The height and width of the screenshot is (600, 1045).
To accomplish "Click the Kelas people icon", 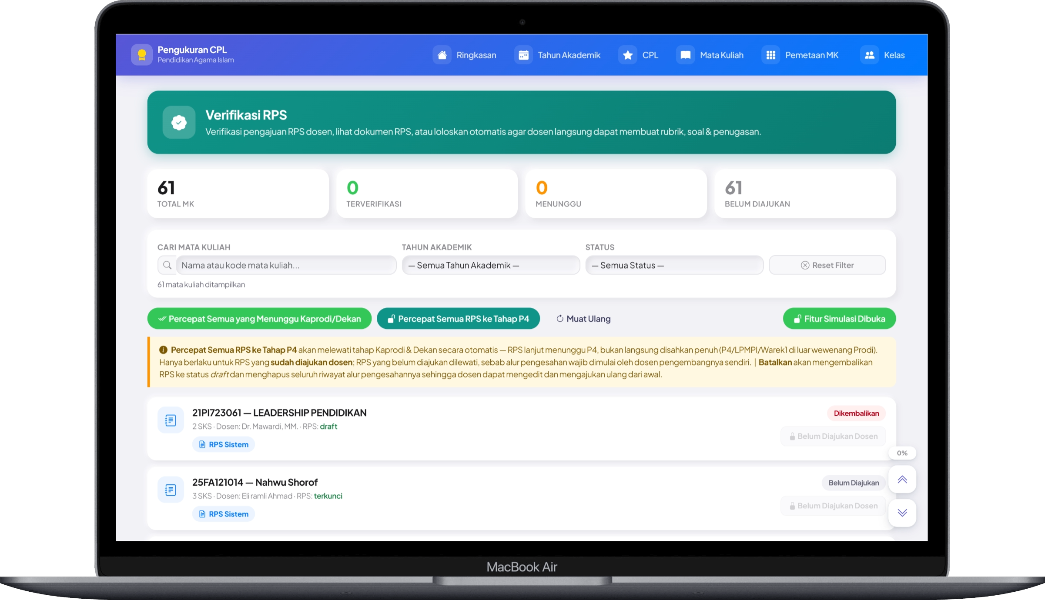I will point(870,55).
